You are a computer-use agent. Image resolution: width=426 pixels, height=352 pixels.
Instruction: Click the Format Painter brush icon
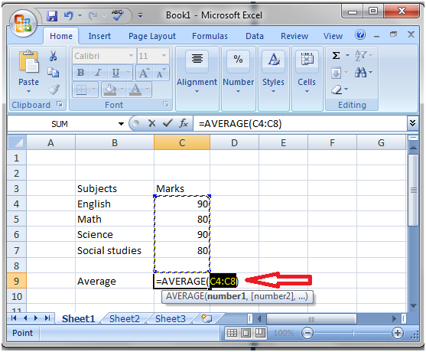tap(54, 90)
